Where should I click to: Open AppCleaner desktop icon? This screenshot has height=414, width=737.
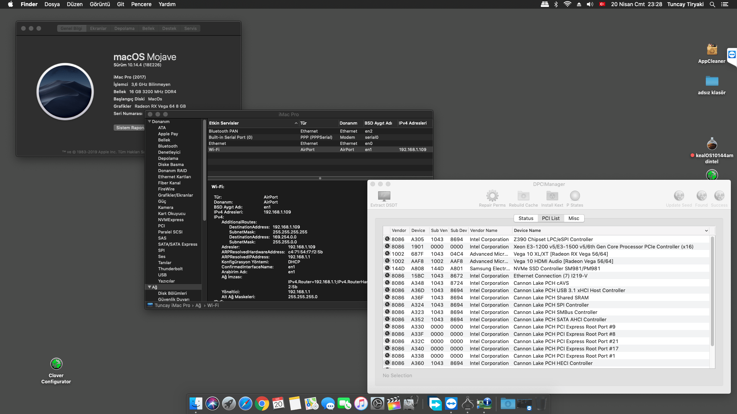tap(712, 50)
